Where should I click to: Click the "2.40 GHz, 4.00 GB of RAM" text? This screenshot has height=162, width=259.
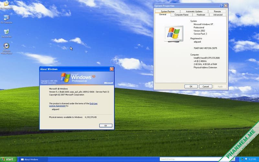pyautogui.click(x=205, y=64)
